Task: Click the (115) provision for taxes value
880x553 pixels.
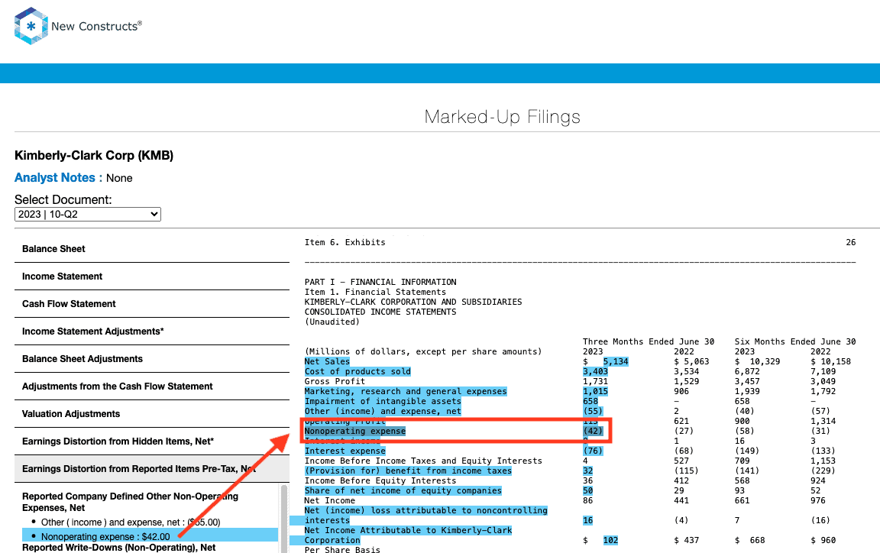Action: [687, 471]
